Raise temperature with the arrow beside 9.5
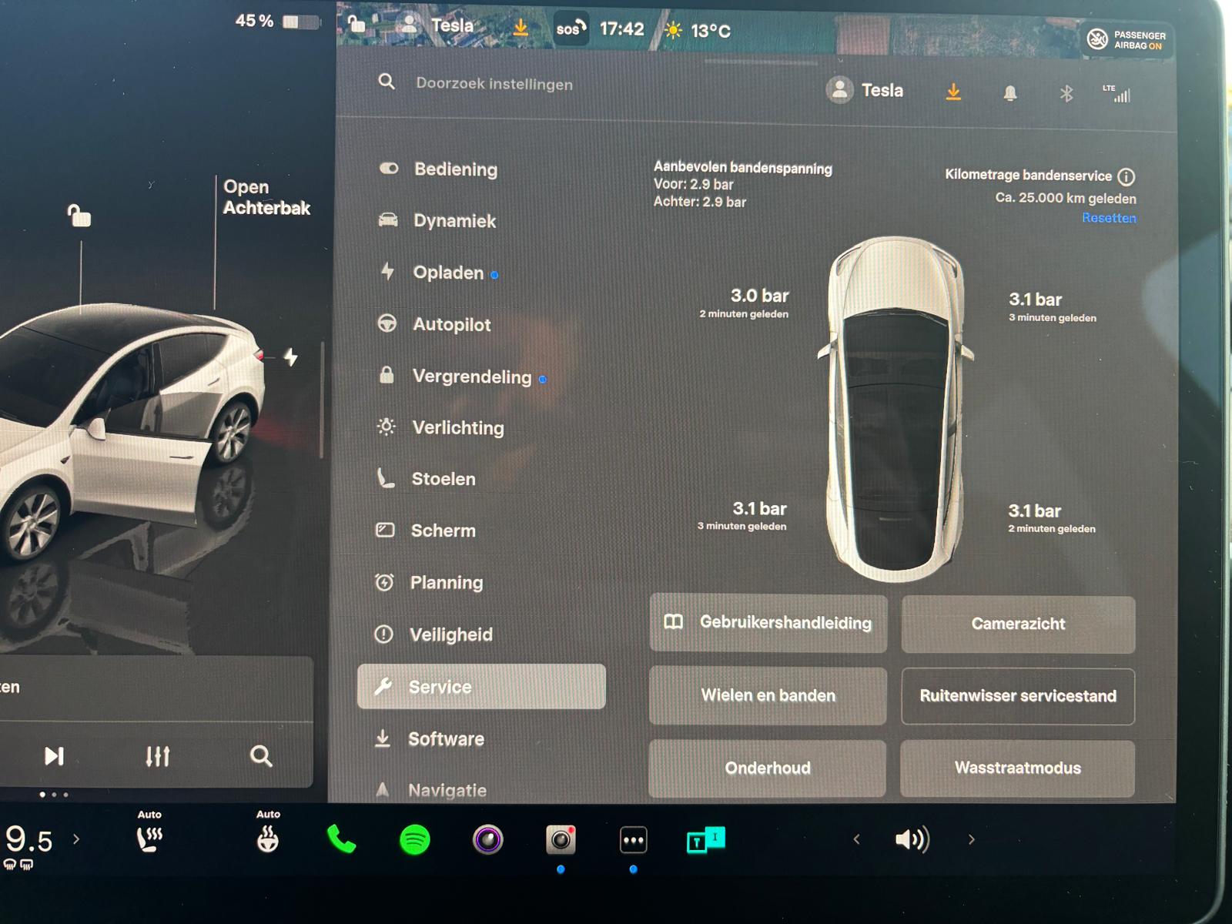This screenshot has height=924, width=1232. click(x=76, y=839)
